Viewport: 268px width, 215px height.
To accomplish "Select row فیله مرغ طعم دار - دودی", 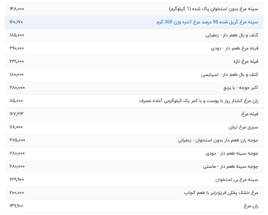I will (134, 48).
